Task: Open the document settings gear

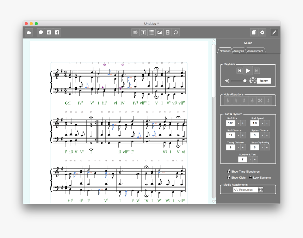Action: tap(262, 32)
